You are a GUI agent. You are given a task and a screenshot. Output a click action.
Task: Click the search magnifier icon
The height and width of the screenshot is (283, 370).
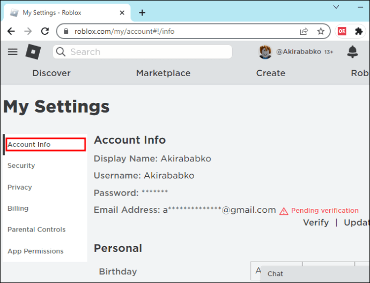click(x=61, y=51)
